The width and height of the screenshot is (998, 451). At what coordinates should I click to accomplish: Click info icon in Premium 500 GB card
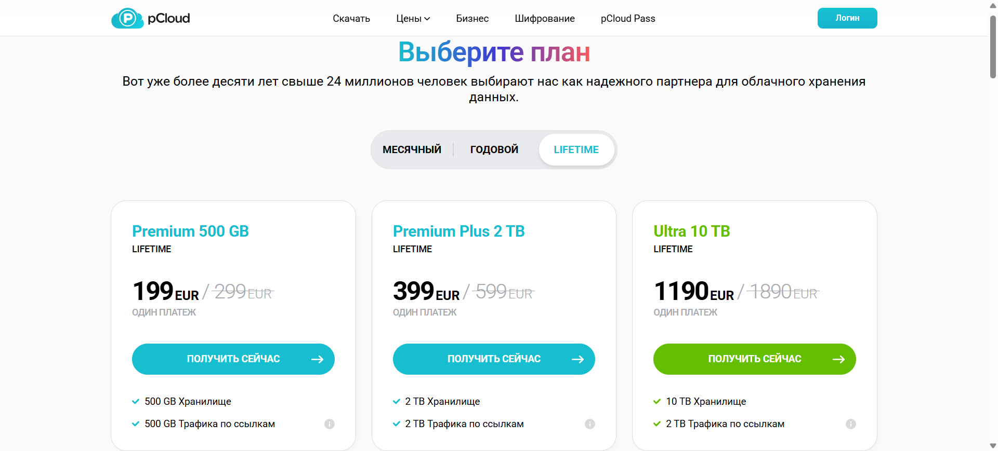330,424
